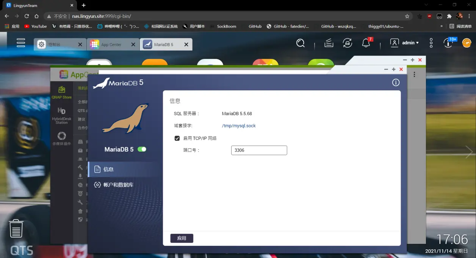Click the browser home button
Image resolution: width=476 pixels, height=258 pixels.
click(x=36, y=16)
